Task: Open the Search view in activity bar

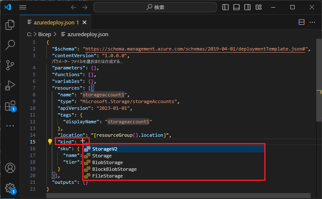Action: (10, 45)
